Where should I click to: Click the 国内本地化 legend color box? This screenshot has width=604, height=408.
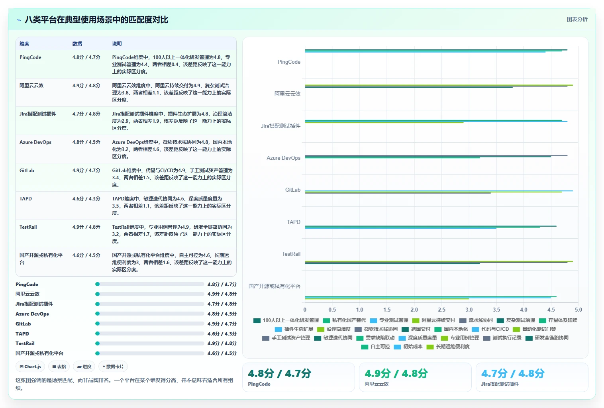[438, 329]
